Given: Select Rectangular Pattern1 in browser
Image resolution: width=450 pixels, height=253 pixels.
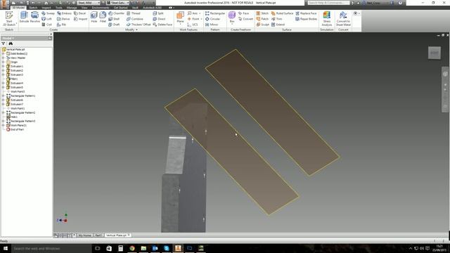Looking at the screenshot, I should pos(20,96).
